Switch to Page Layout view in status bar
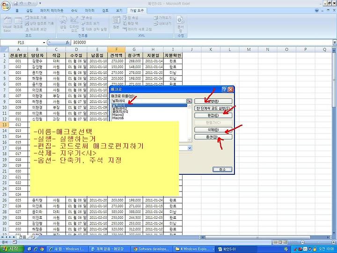 point(280,242)
